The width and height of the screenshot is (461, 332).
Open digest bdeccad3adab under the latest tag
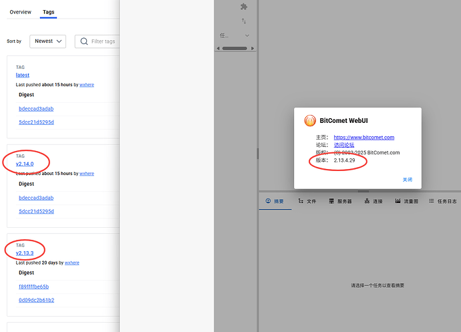[36, 109]
